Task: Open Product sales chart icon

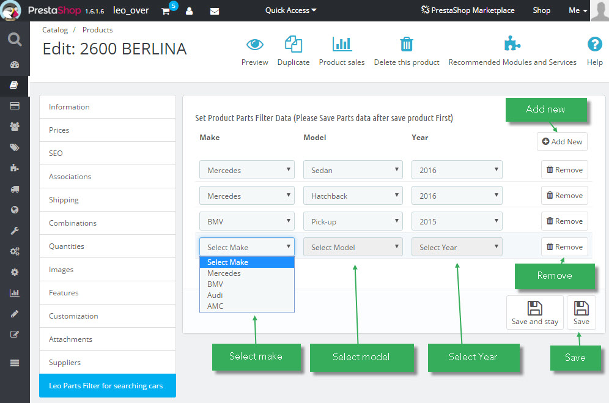Action: (x=342, y=44)
